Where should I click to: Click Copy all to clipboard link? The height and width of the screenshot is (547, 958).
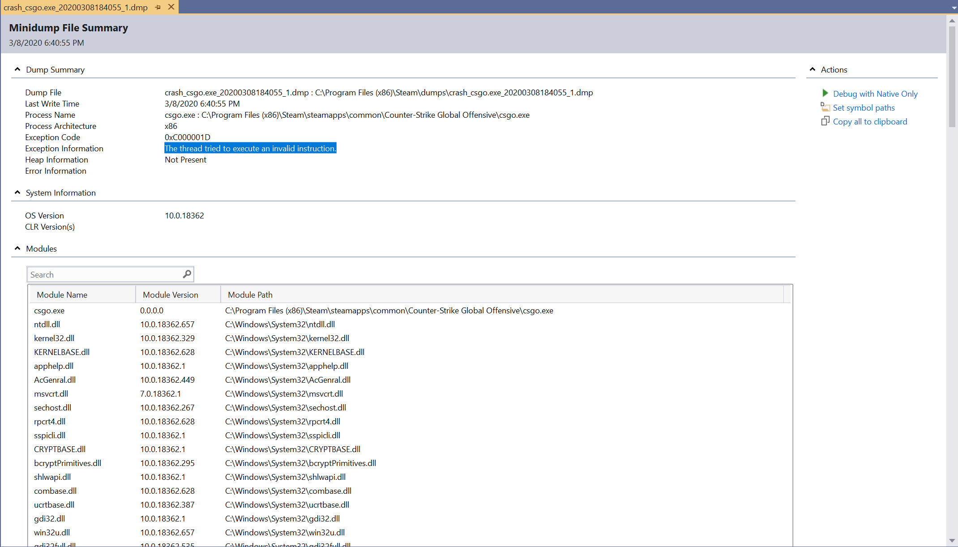pos(870,121)
